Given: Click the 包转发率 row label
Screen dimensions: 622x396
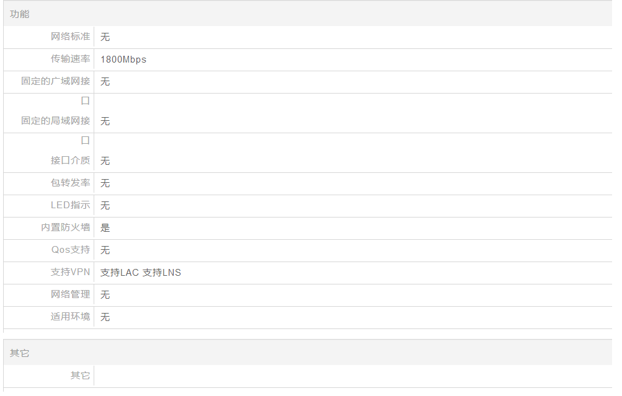Looking at the screenshot, I should pos(70,183).
